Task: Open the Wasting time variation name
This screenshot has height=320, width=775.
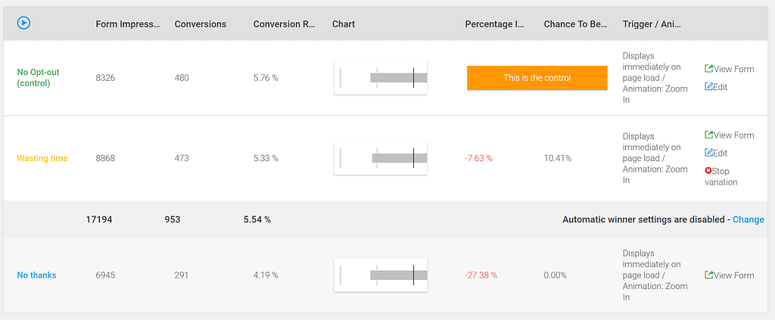Action: [42, 158]
